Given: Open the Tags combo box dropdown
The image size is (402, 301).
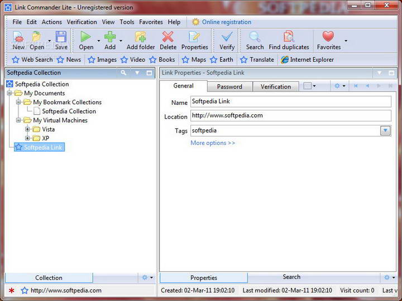Looking at the screenshot, I should [x=385, y=131].
